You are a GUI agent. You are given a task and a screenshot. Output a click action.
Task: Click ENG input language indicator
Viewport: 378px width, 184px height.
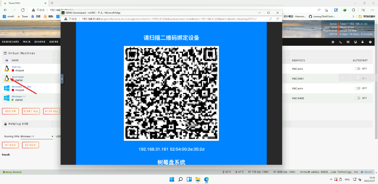pos(347,179)
